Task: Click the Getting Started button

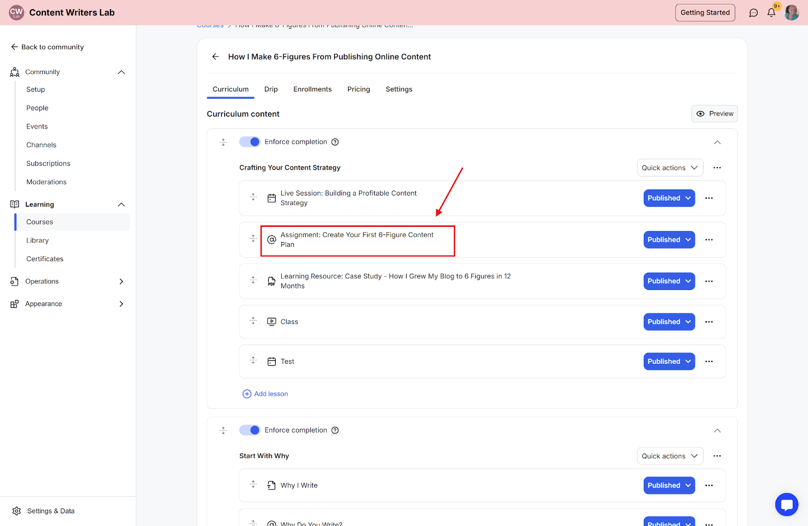Action: point(705,13)
